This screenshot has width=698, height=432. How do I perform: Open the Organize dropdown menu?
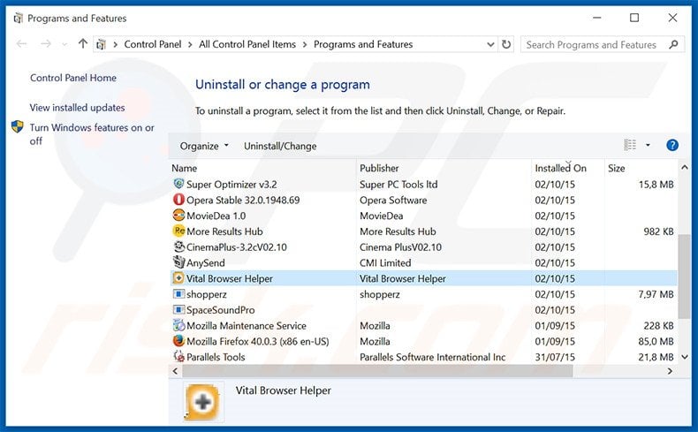coord(204,146)
